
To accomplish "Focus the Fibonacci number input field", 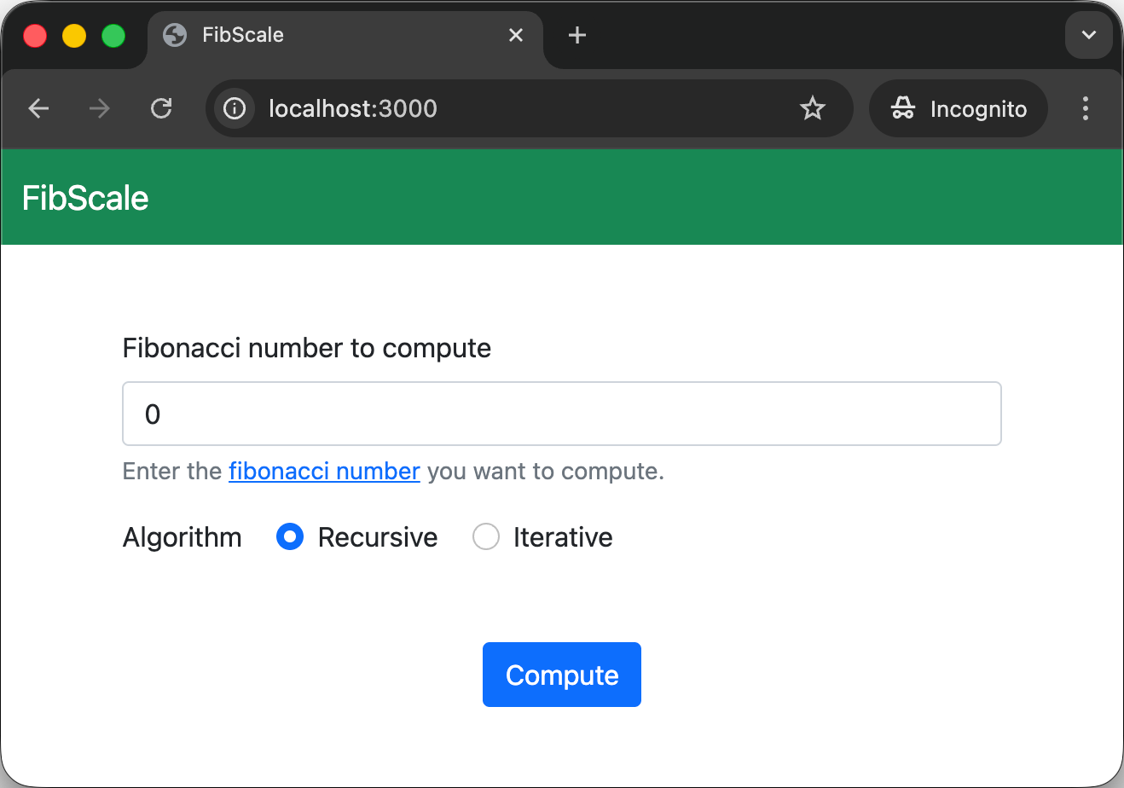I will click(x=562, y=414).
